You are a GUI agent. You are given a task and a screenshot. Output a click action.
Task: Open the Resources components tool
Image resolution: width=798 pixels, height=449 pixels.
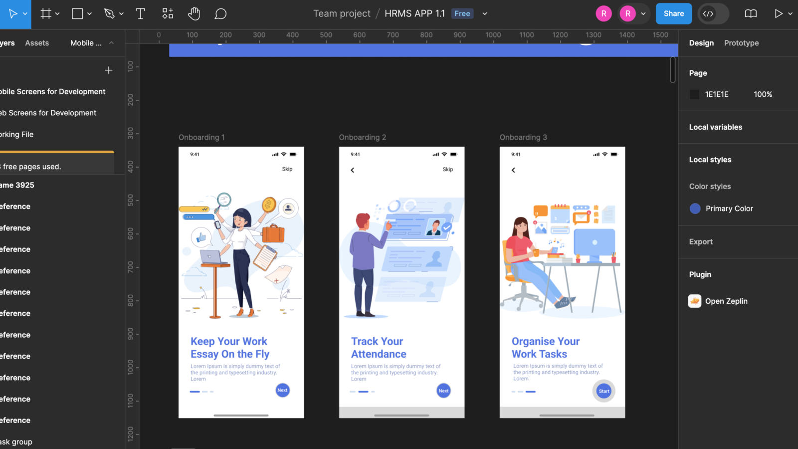[x=168, y=14]
